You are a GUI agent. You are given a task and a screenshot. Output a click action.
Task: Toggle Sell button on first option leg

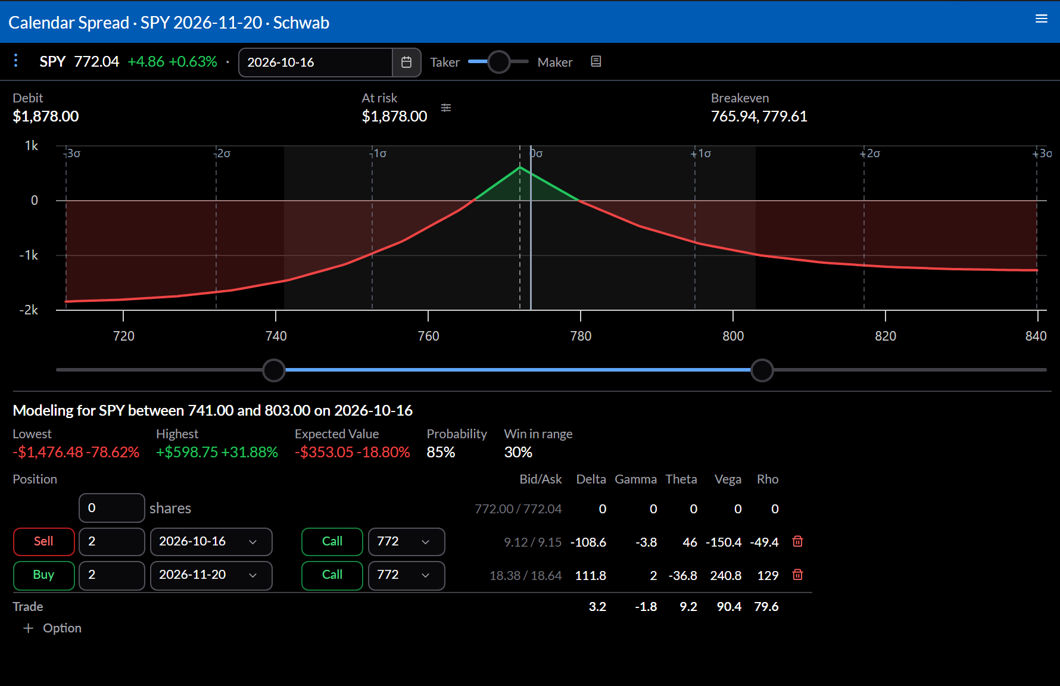pos(44,542)
